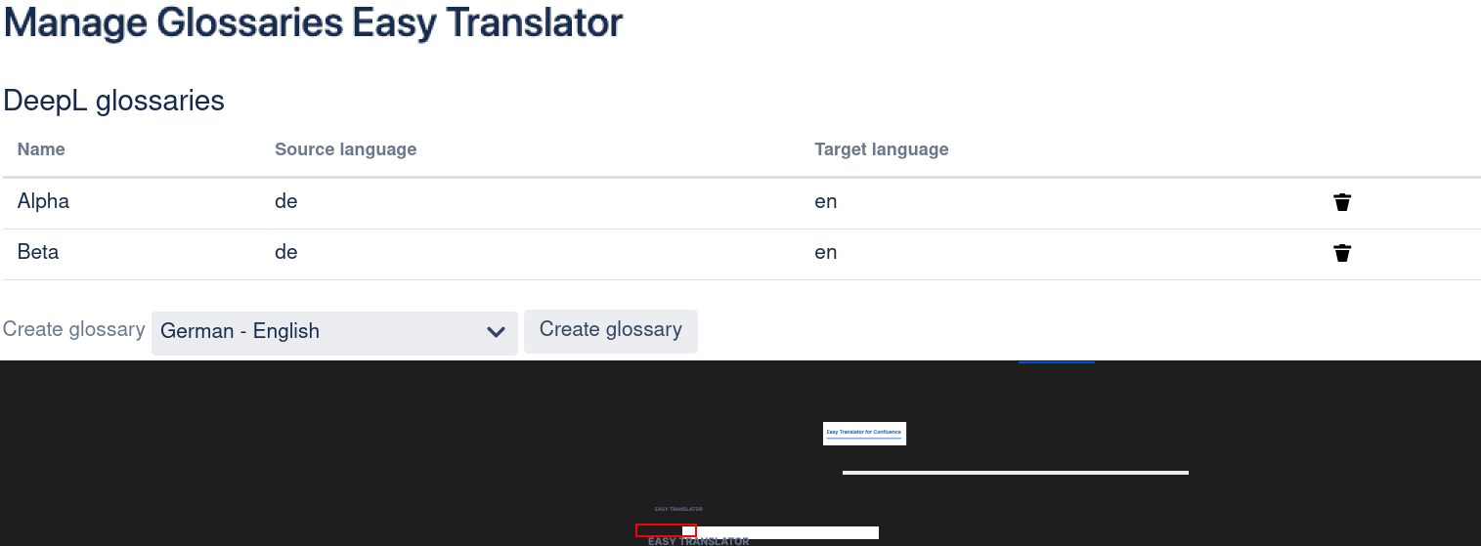The width and height of the screenshot is (1481, 546).
Task: Click the DeepL glossaries section heading
Action: 113,101
